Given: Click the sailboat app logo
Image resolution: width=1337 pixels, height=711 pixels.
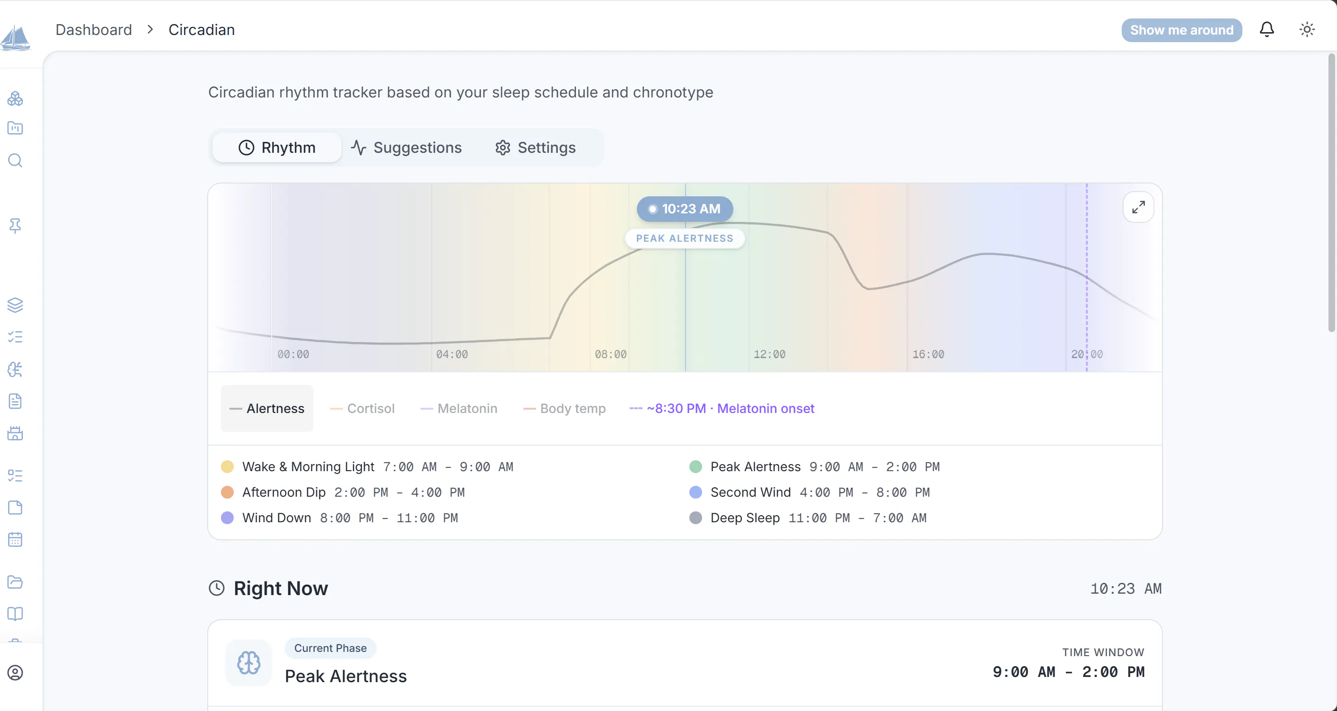Looking at the screenshot, I should (x=16, y=38).
